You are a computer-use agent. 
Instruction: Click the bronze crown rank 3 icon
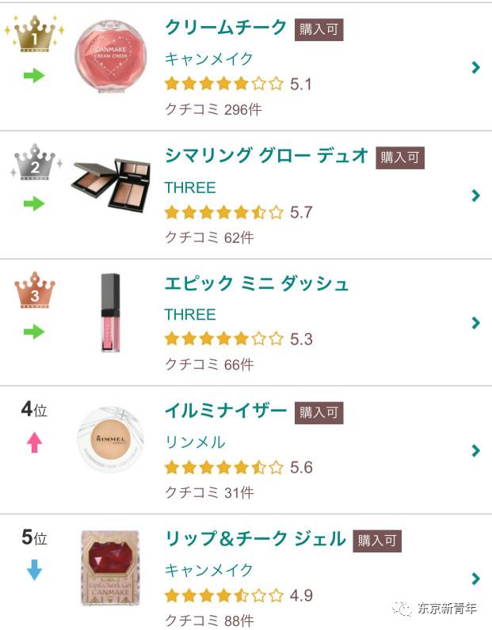(35, 291)
